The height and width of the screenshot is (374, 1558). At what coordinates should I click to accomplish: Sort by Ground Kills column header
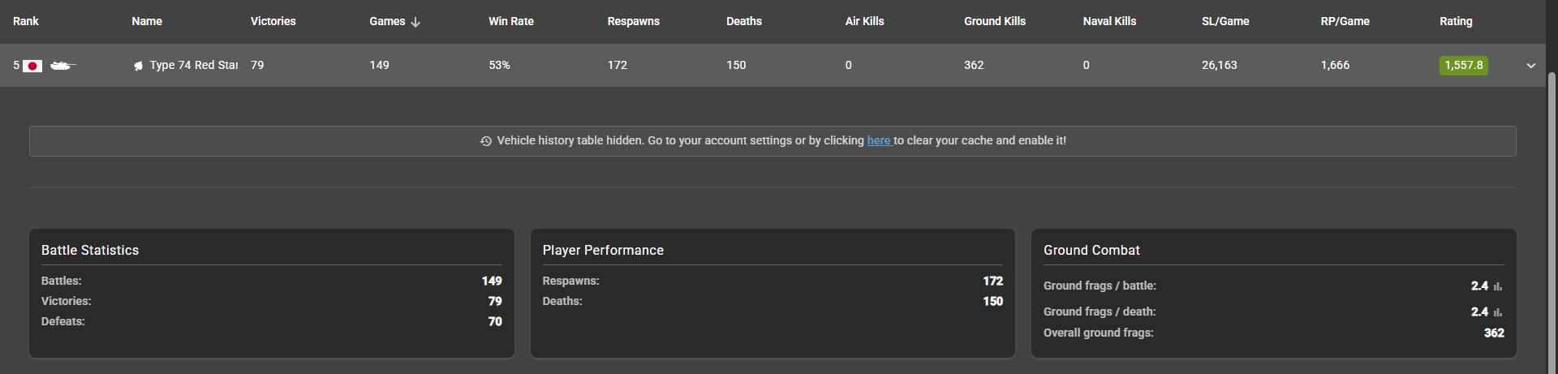point(994,21)
